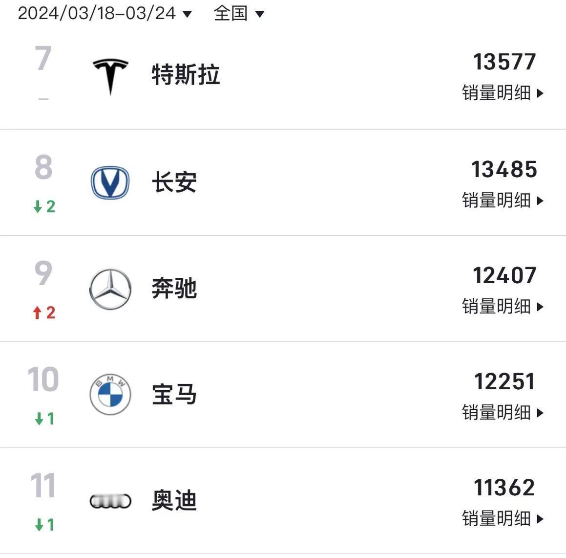Click the green down arrow for 奥迪
Image resolution: width=566 pixels, height=558 pixels.
pos(39,525)
